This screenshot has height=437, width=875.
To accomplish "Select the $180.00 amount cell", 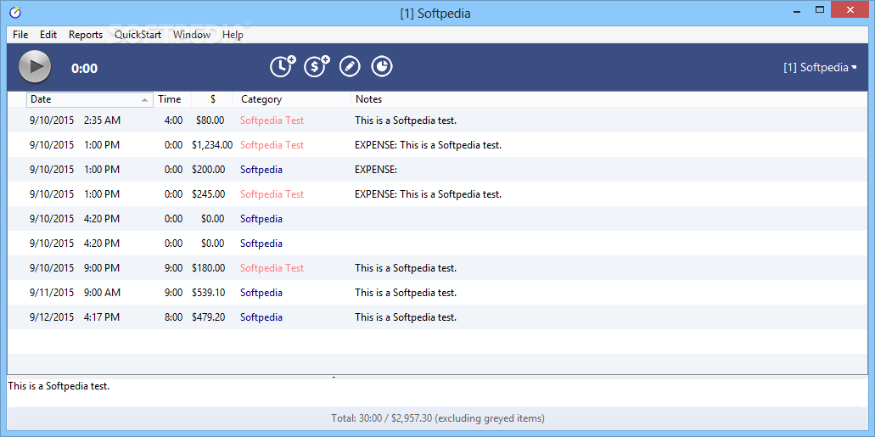I will point(209,268).
